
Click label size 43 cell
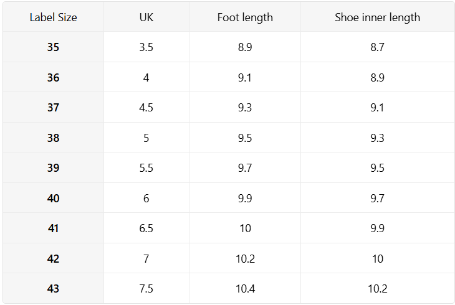click(54, 288)
